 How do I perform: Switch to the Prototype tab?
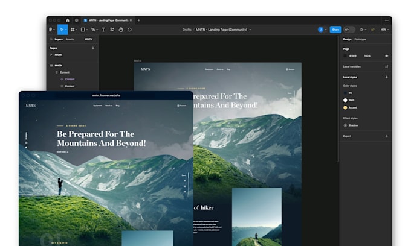pos(360,39)
